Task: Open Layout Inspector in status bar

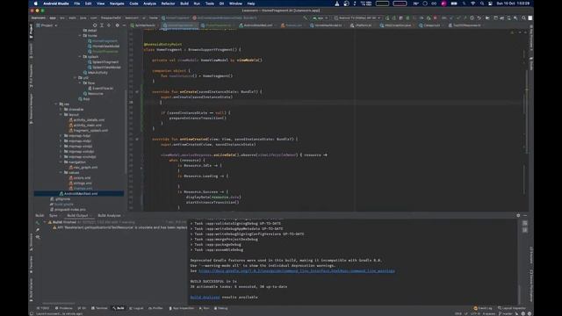Action: [x=511, y=308]
